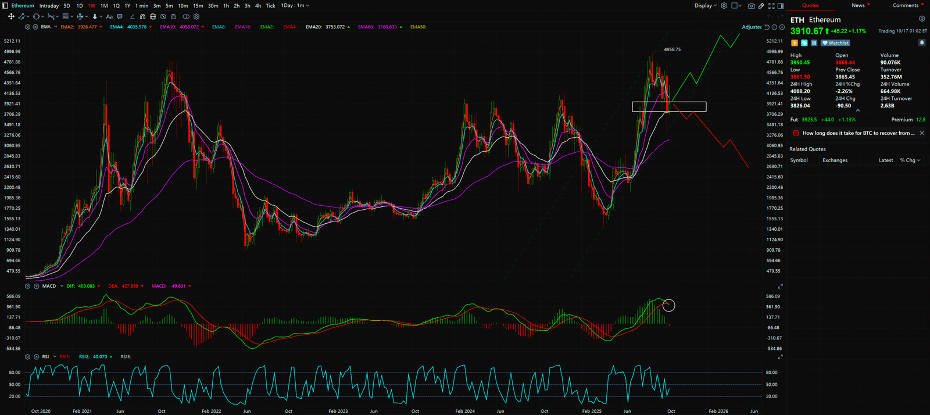Select the text annotation tool (Aa)

point(109,17)
